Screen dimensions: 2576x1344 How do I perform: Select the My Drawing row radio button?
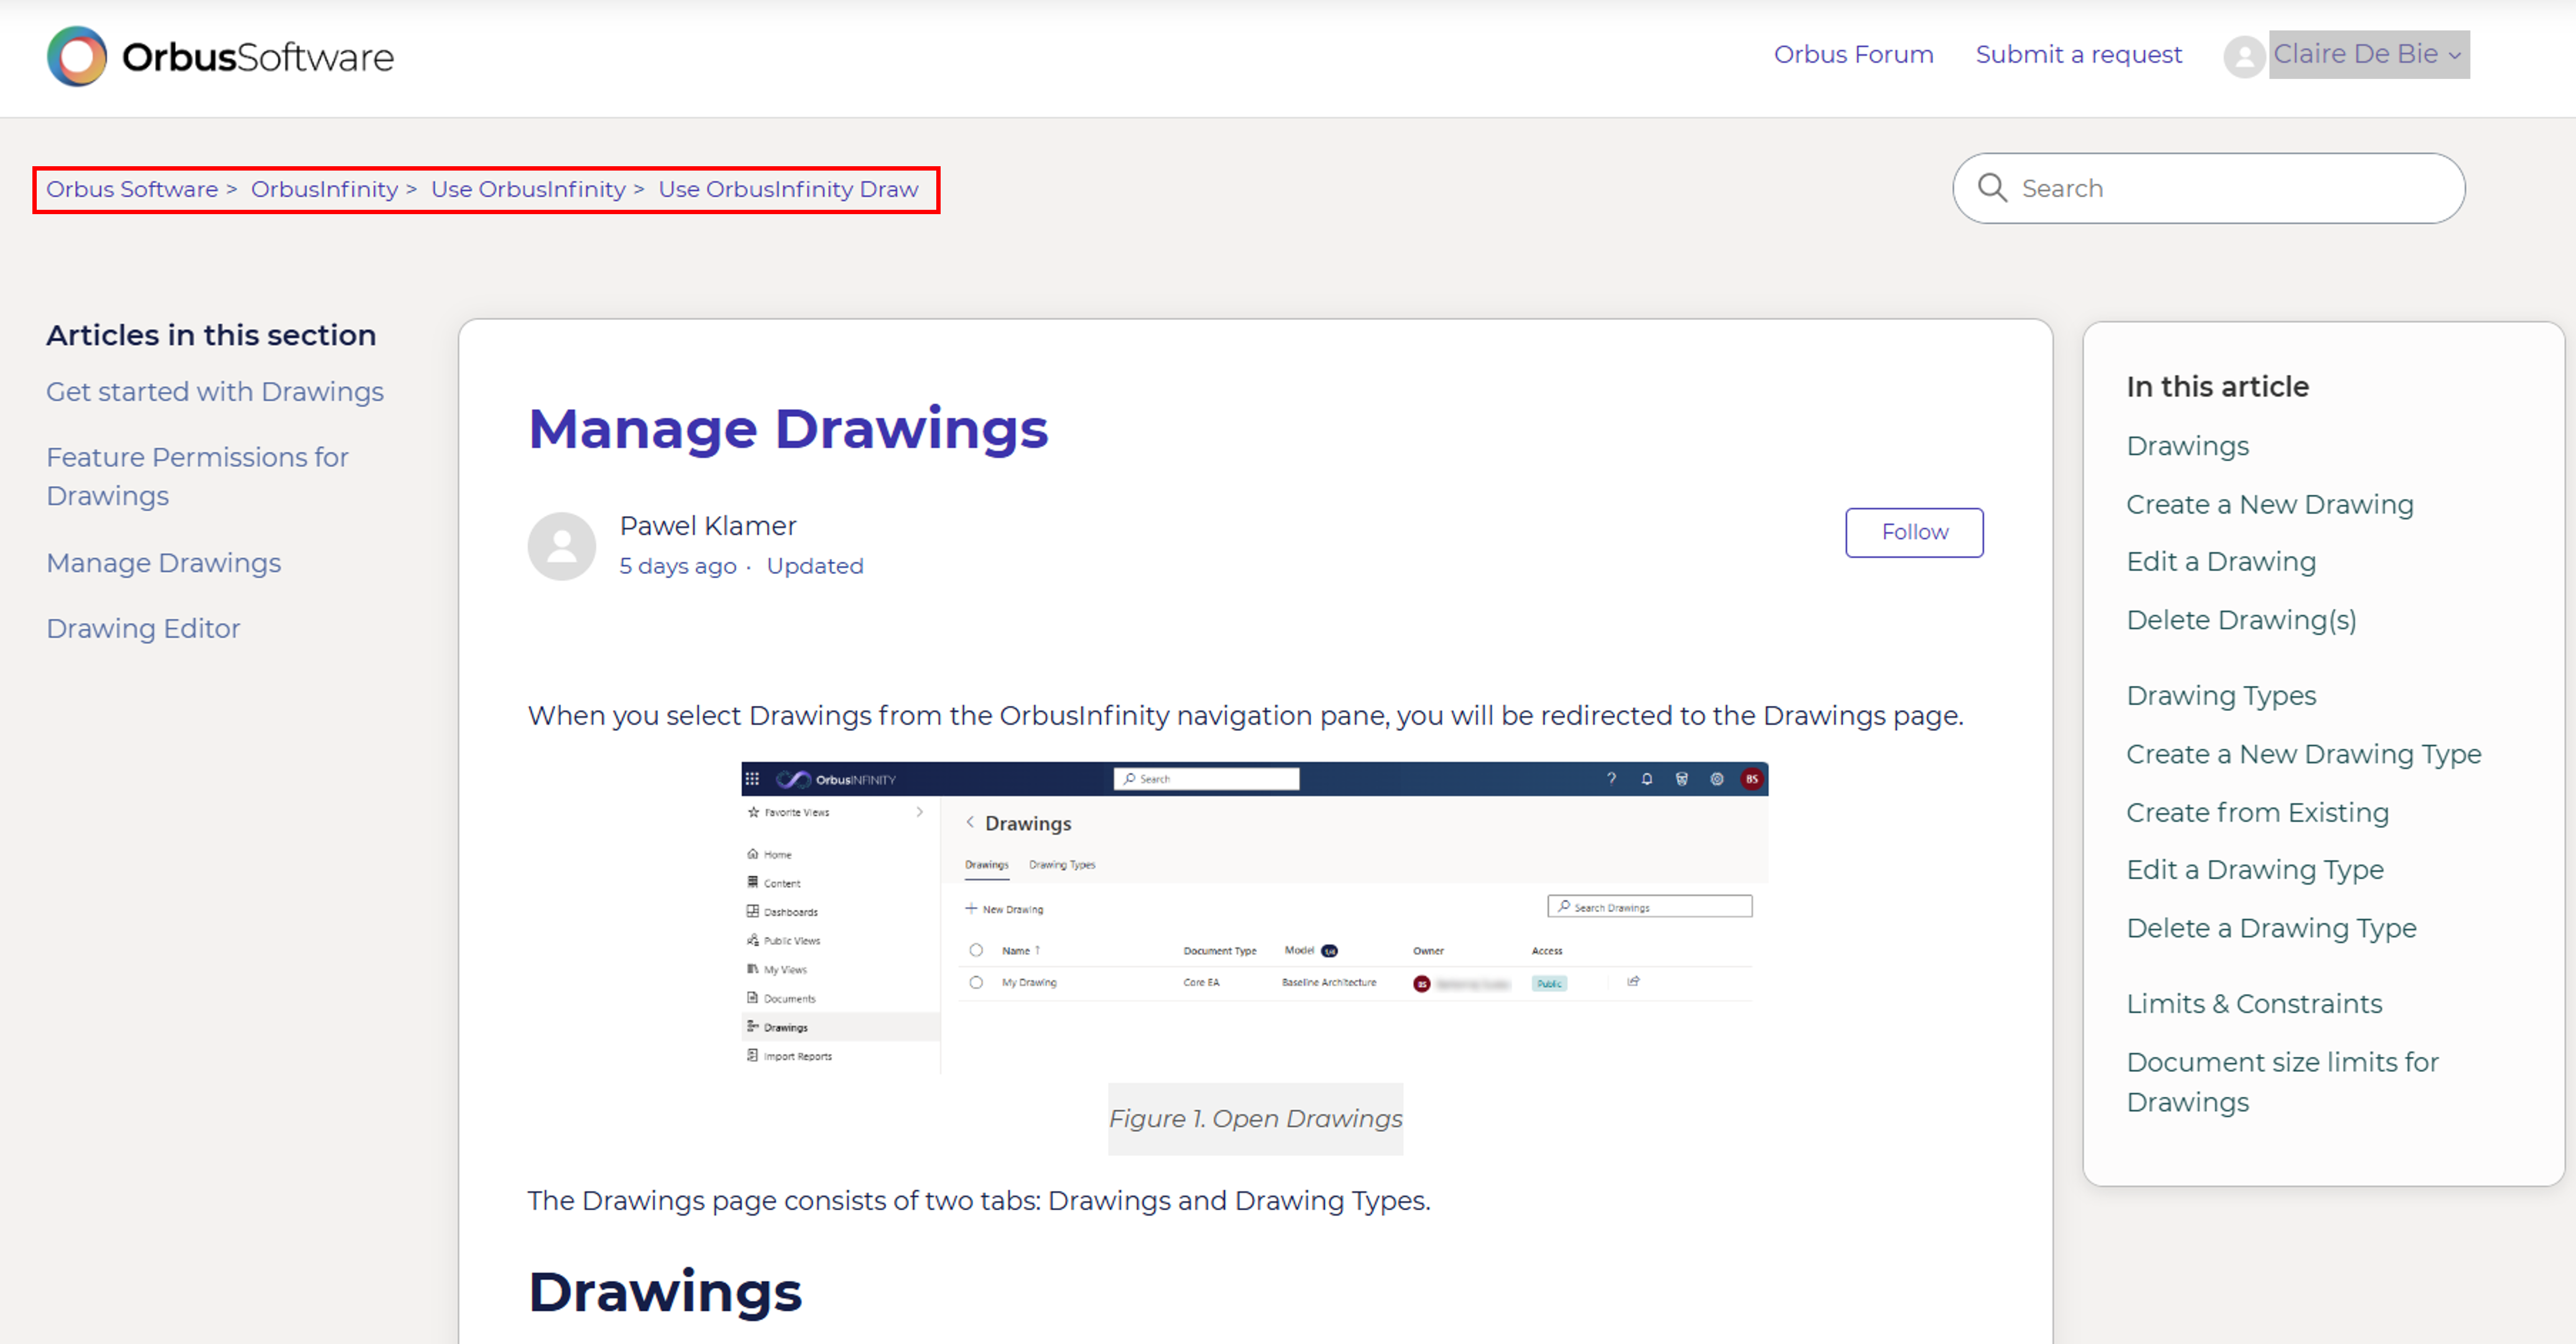click(x=976, y=982)
